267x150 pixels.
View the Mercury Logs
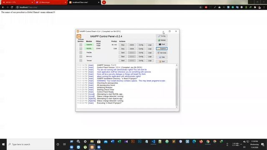click(150, 57)
